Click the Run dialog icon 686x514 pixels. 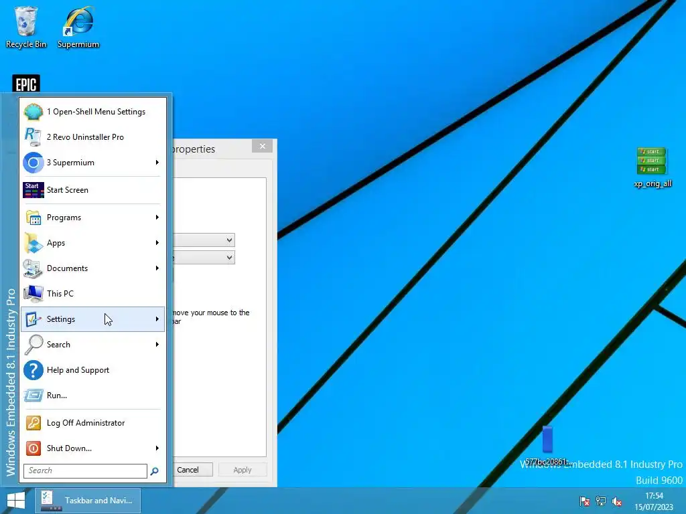[x=33, y=396]
